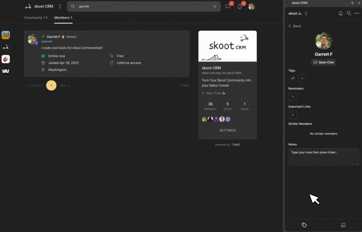Screen dimensions: 362x232
Task: Open the Start Free link
Action: click(x=214, y=93)
